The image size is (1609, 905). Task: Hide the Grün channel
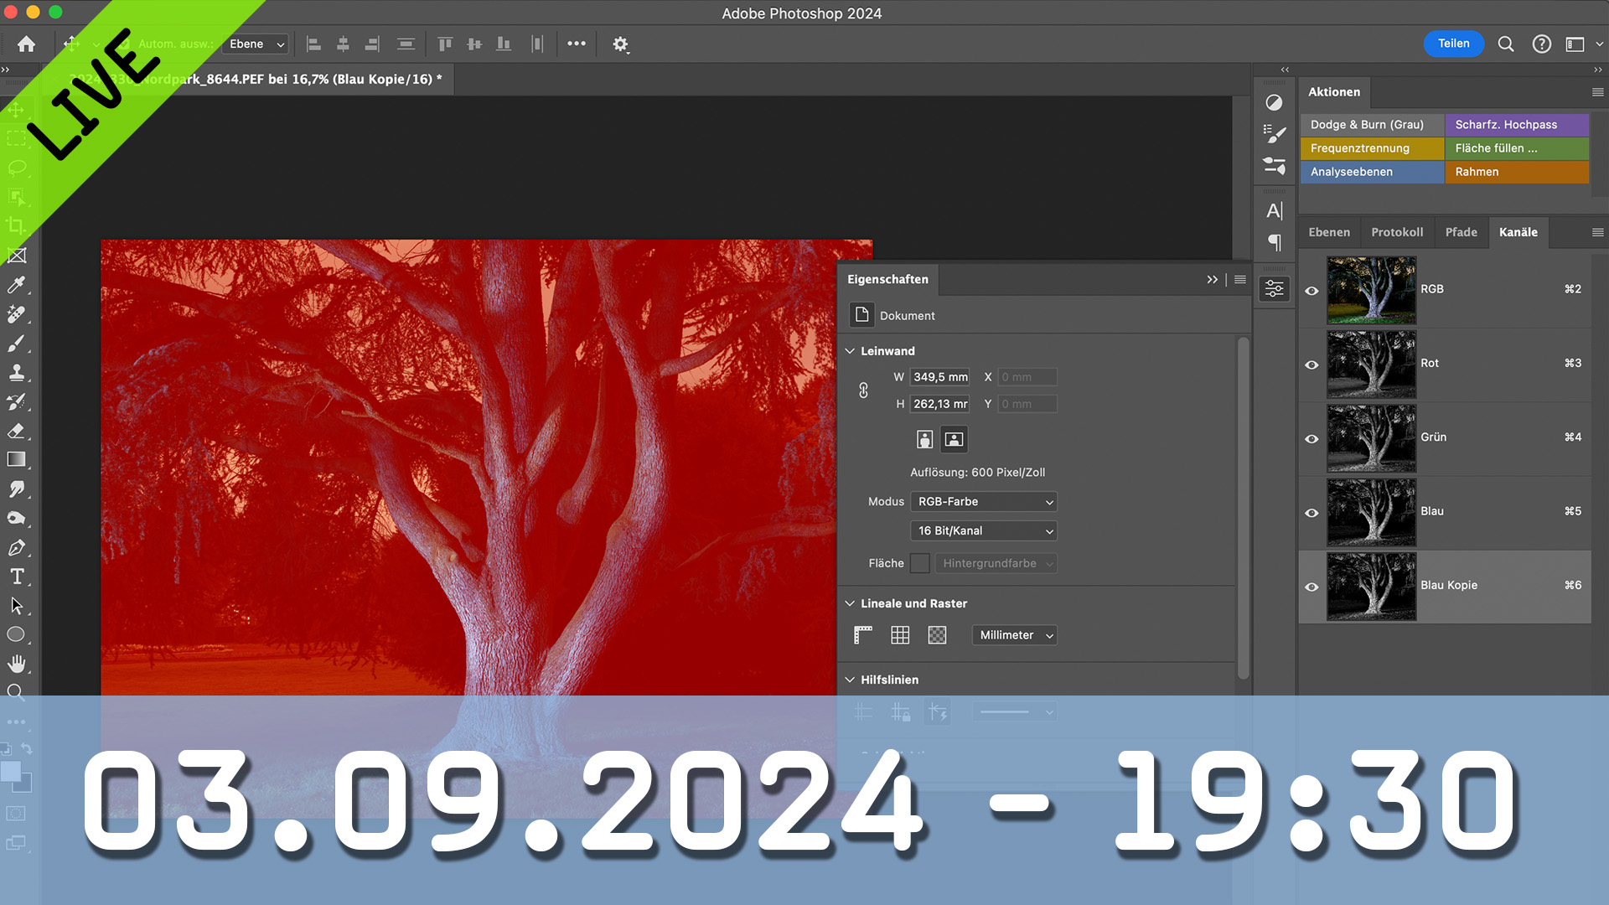point(1312,438)
